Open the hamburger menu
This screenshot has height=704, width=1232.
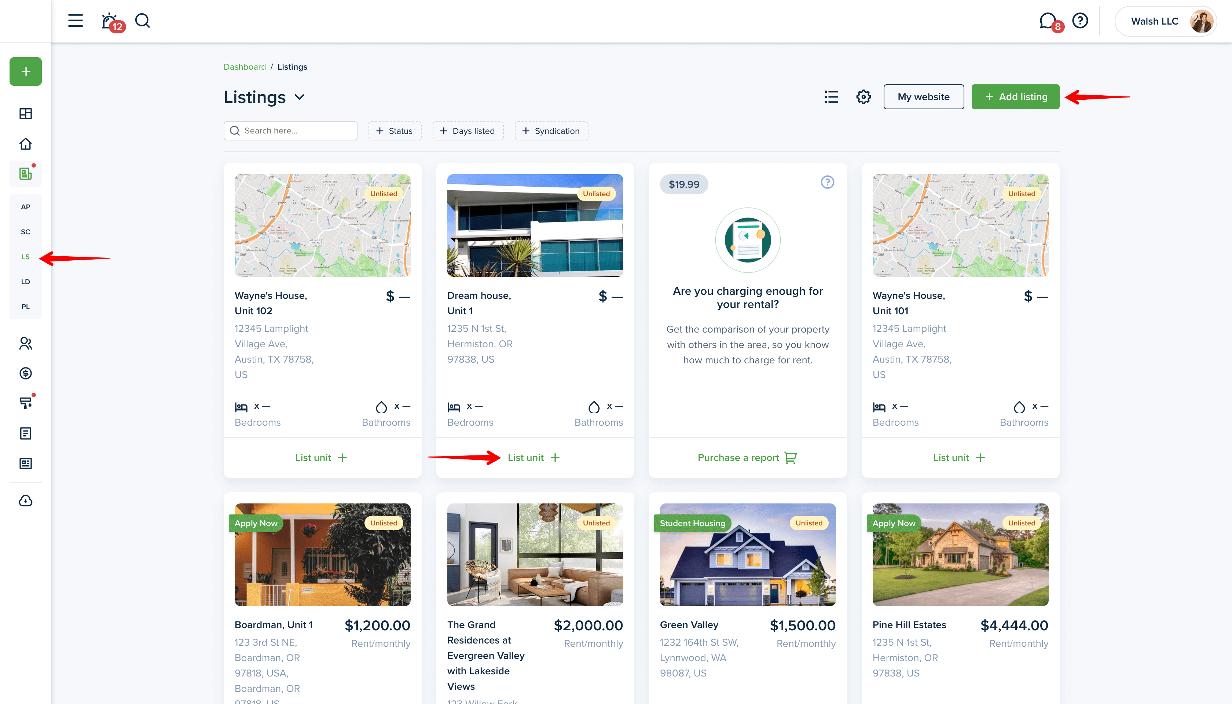point(76,21)
